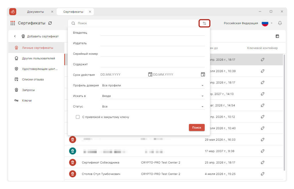The height and width of the screenshot is (189, 294).
Task: Click the second DD.MM.YYYY date field
Action: point(177,75)
